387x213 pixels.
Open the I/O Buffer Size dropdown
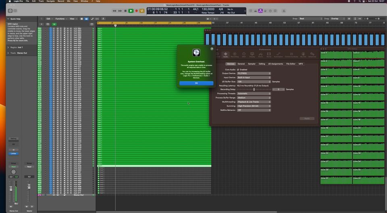tap(254, 82)
